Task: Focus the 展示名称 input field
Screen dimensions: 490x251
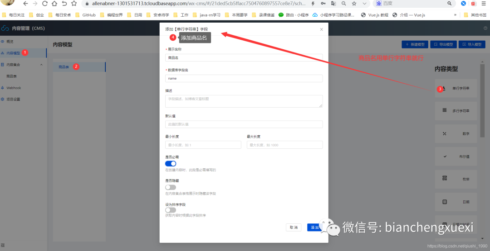Action: [244, 57]
